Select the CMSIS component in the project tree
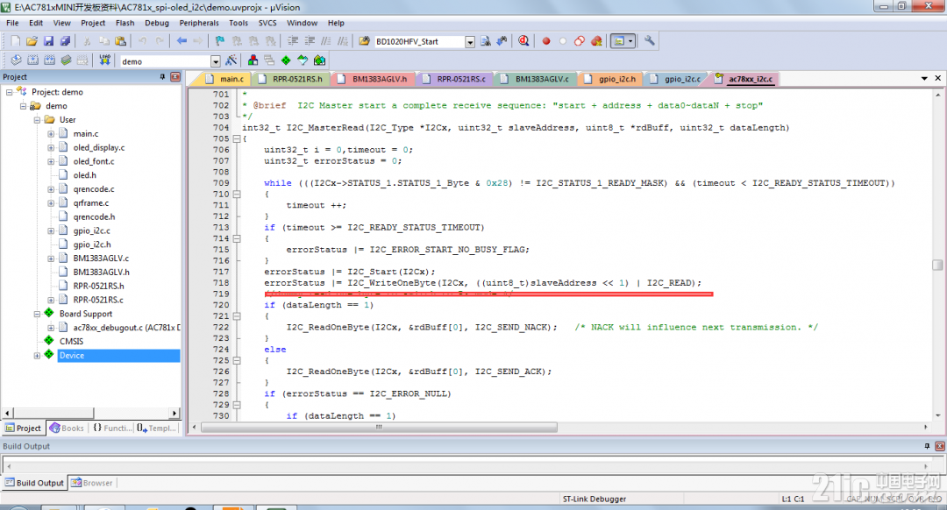Image resolution: width=947 pixels, height=510 pixels. point(71,342)
